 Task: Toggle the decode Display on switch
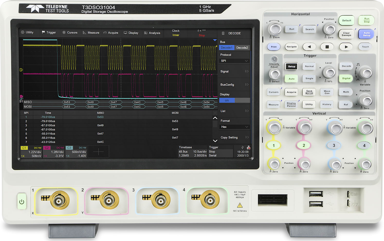(x=234, y=100)
